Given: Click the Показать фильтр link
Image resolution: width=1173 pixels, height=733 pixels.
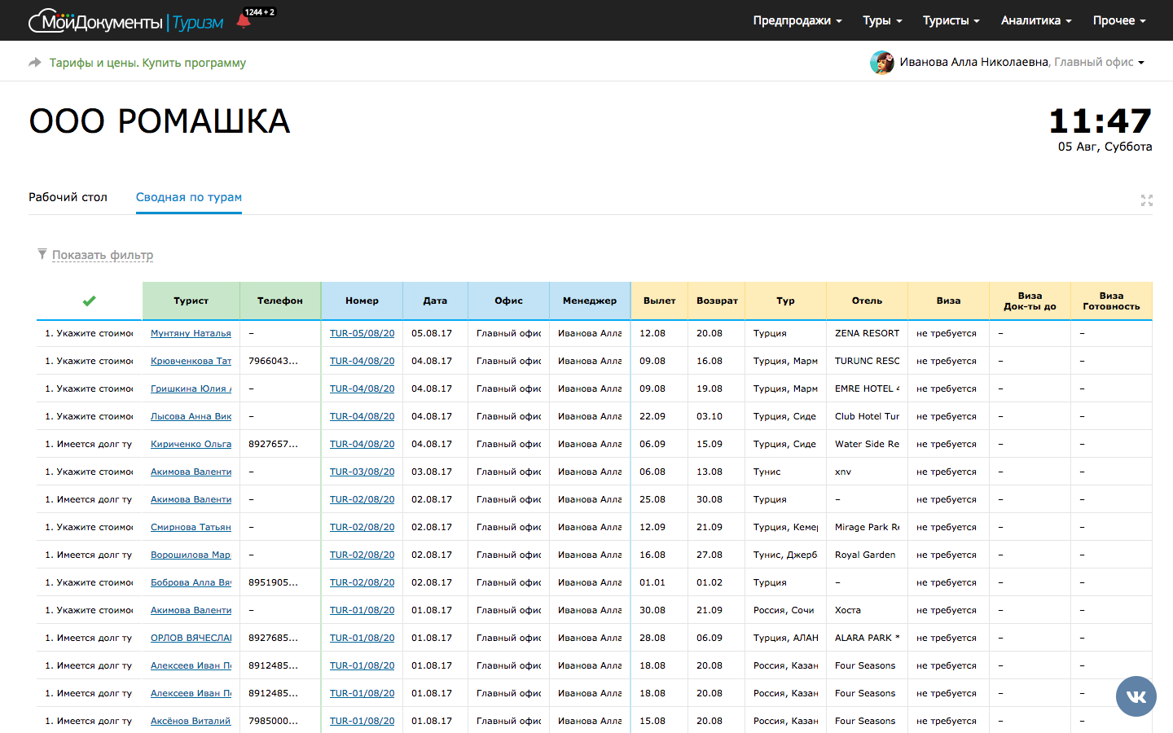Looking at the screenshot, I should pyautogui.click(x=103, y=255).
